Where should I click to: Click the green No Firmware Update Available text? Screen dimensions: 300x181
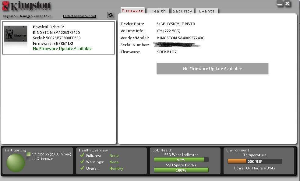[62, 48]
